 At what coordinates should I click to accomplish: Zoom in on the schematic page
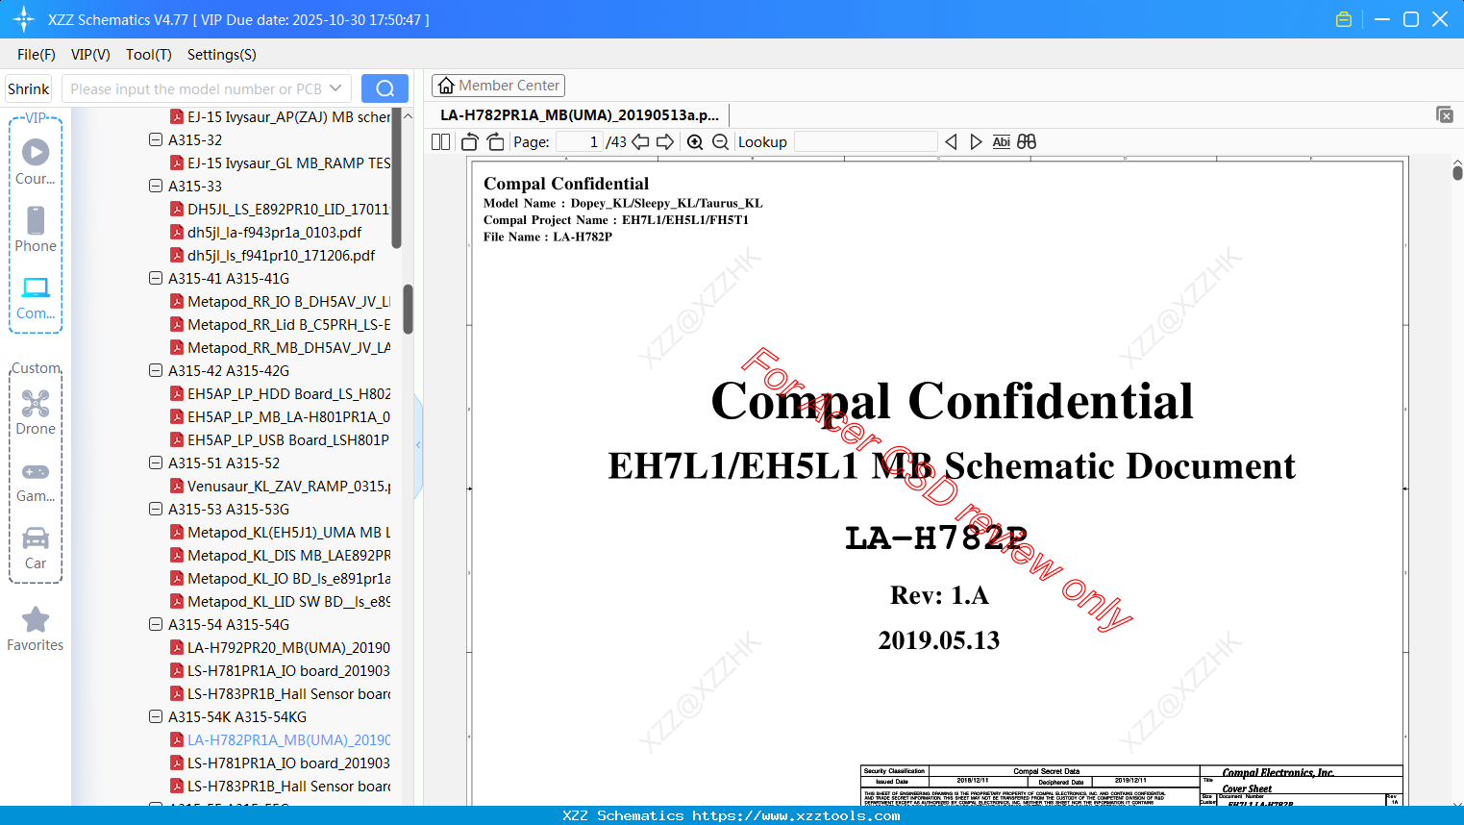click(x=695, y=142)
